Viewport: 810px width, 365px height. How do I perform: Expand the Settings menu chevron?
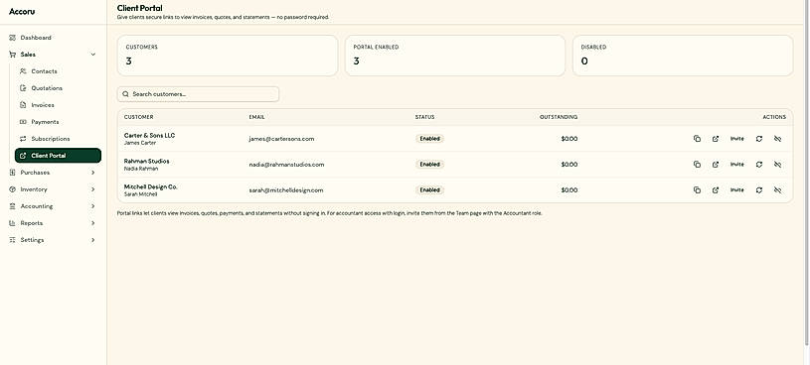click(93, 240)
